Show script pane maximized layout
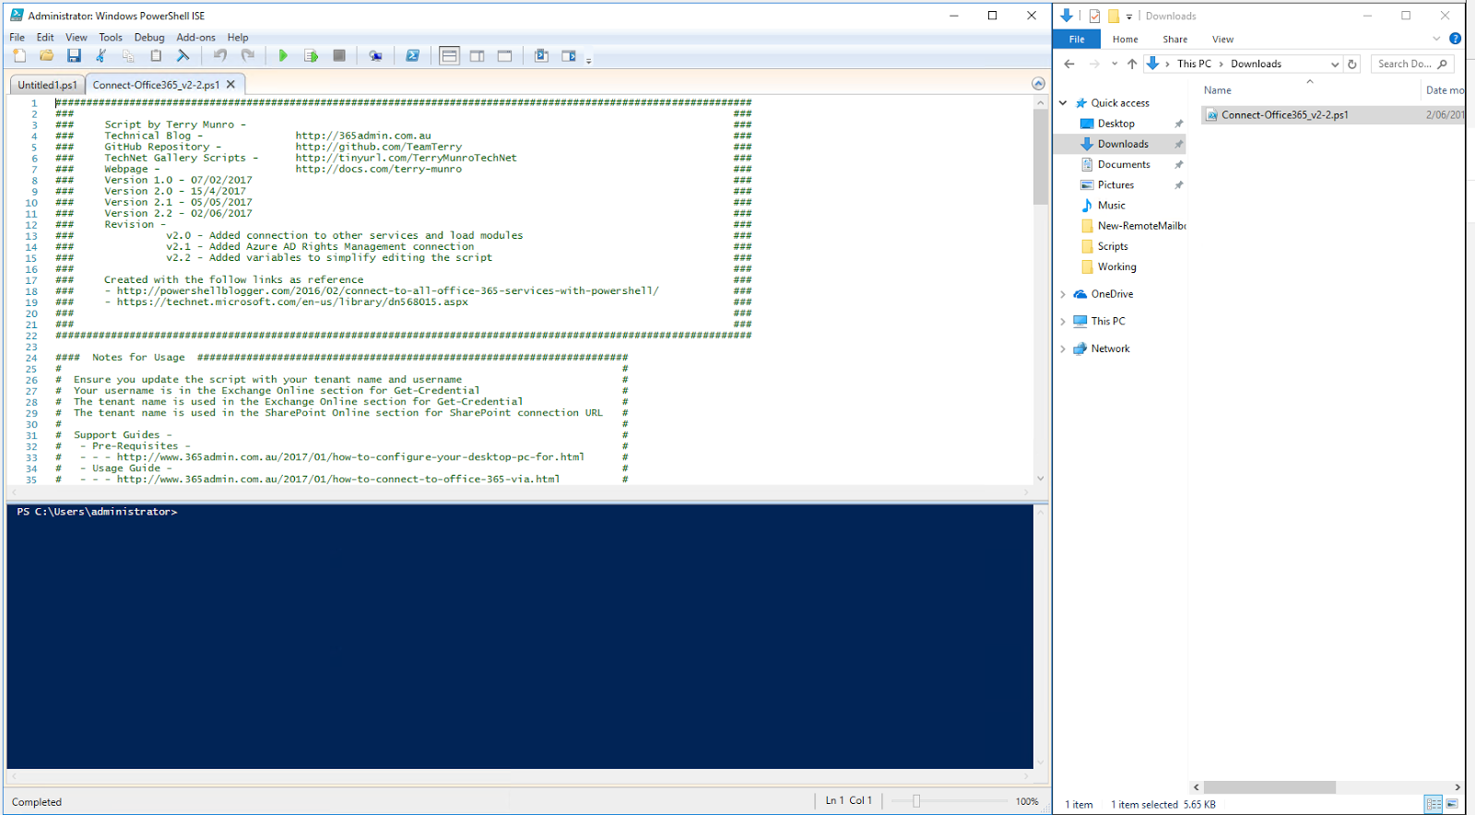This screenshot has height=815, width=1475. click(x=504, y=56)
